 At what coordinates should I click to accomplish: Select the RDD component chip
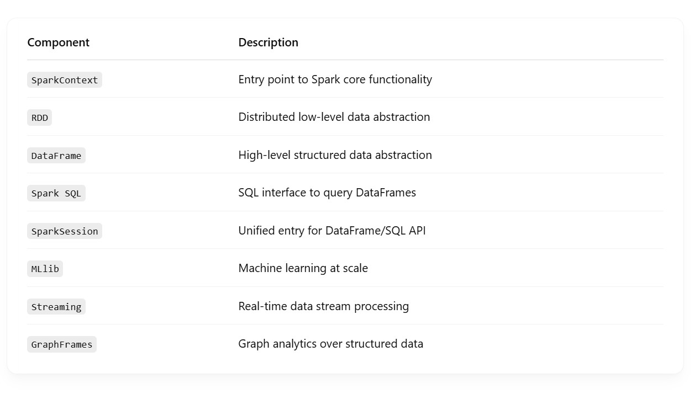[39, 118]
